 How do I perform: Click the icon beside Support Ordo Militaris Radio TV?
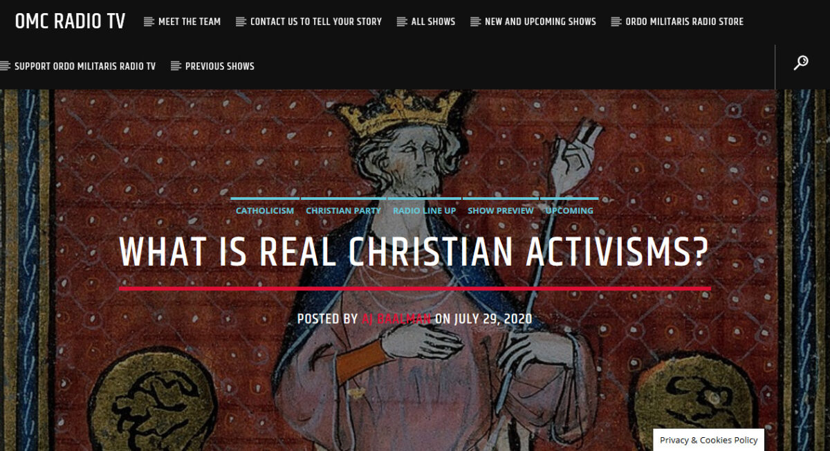6,66
